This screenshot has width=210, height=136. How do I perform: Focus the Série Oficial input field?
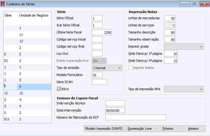[97, 18]
